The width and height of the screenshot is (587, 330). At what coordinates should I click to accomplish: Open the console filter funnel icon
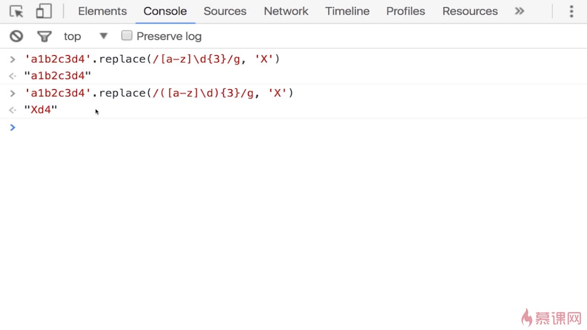click(44, 36)
